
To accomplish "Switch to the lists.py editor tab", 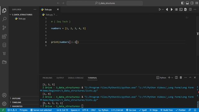I will (48, 10).
